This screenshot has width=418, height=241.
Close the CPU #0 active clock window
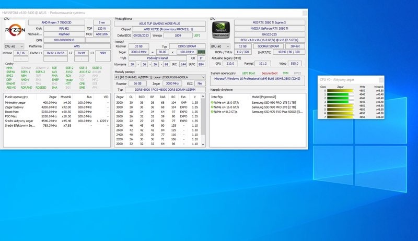point(381,79)
